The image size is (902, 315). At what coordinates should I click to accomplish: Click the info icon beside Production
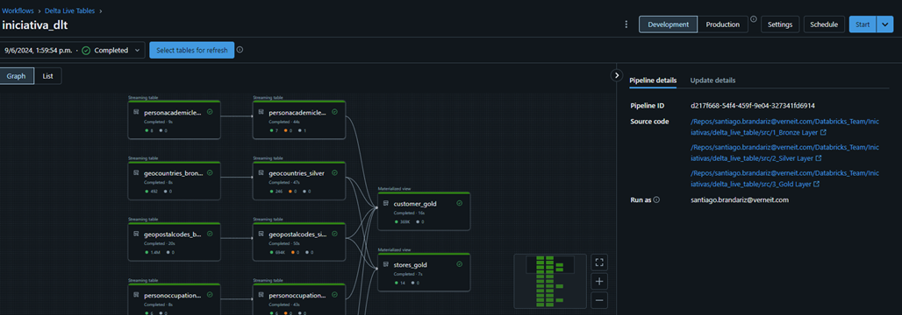click(x=754, y=19)
